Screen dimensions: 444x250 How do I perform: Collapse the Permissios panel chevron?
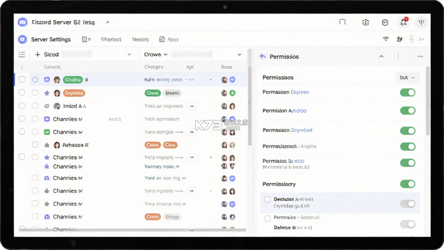pyautogui.click(x=382, y=56)
